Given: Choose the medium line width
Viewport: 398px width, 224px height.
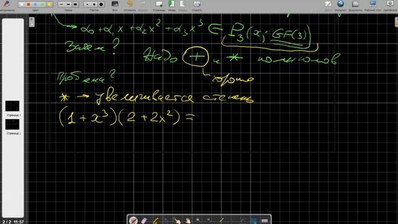Looking at the screenshot, I should pos(68,4).
